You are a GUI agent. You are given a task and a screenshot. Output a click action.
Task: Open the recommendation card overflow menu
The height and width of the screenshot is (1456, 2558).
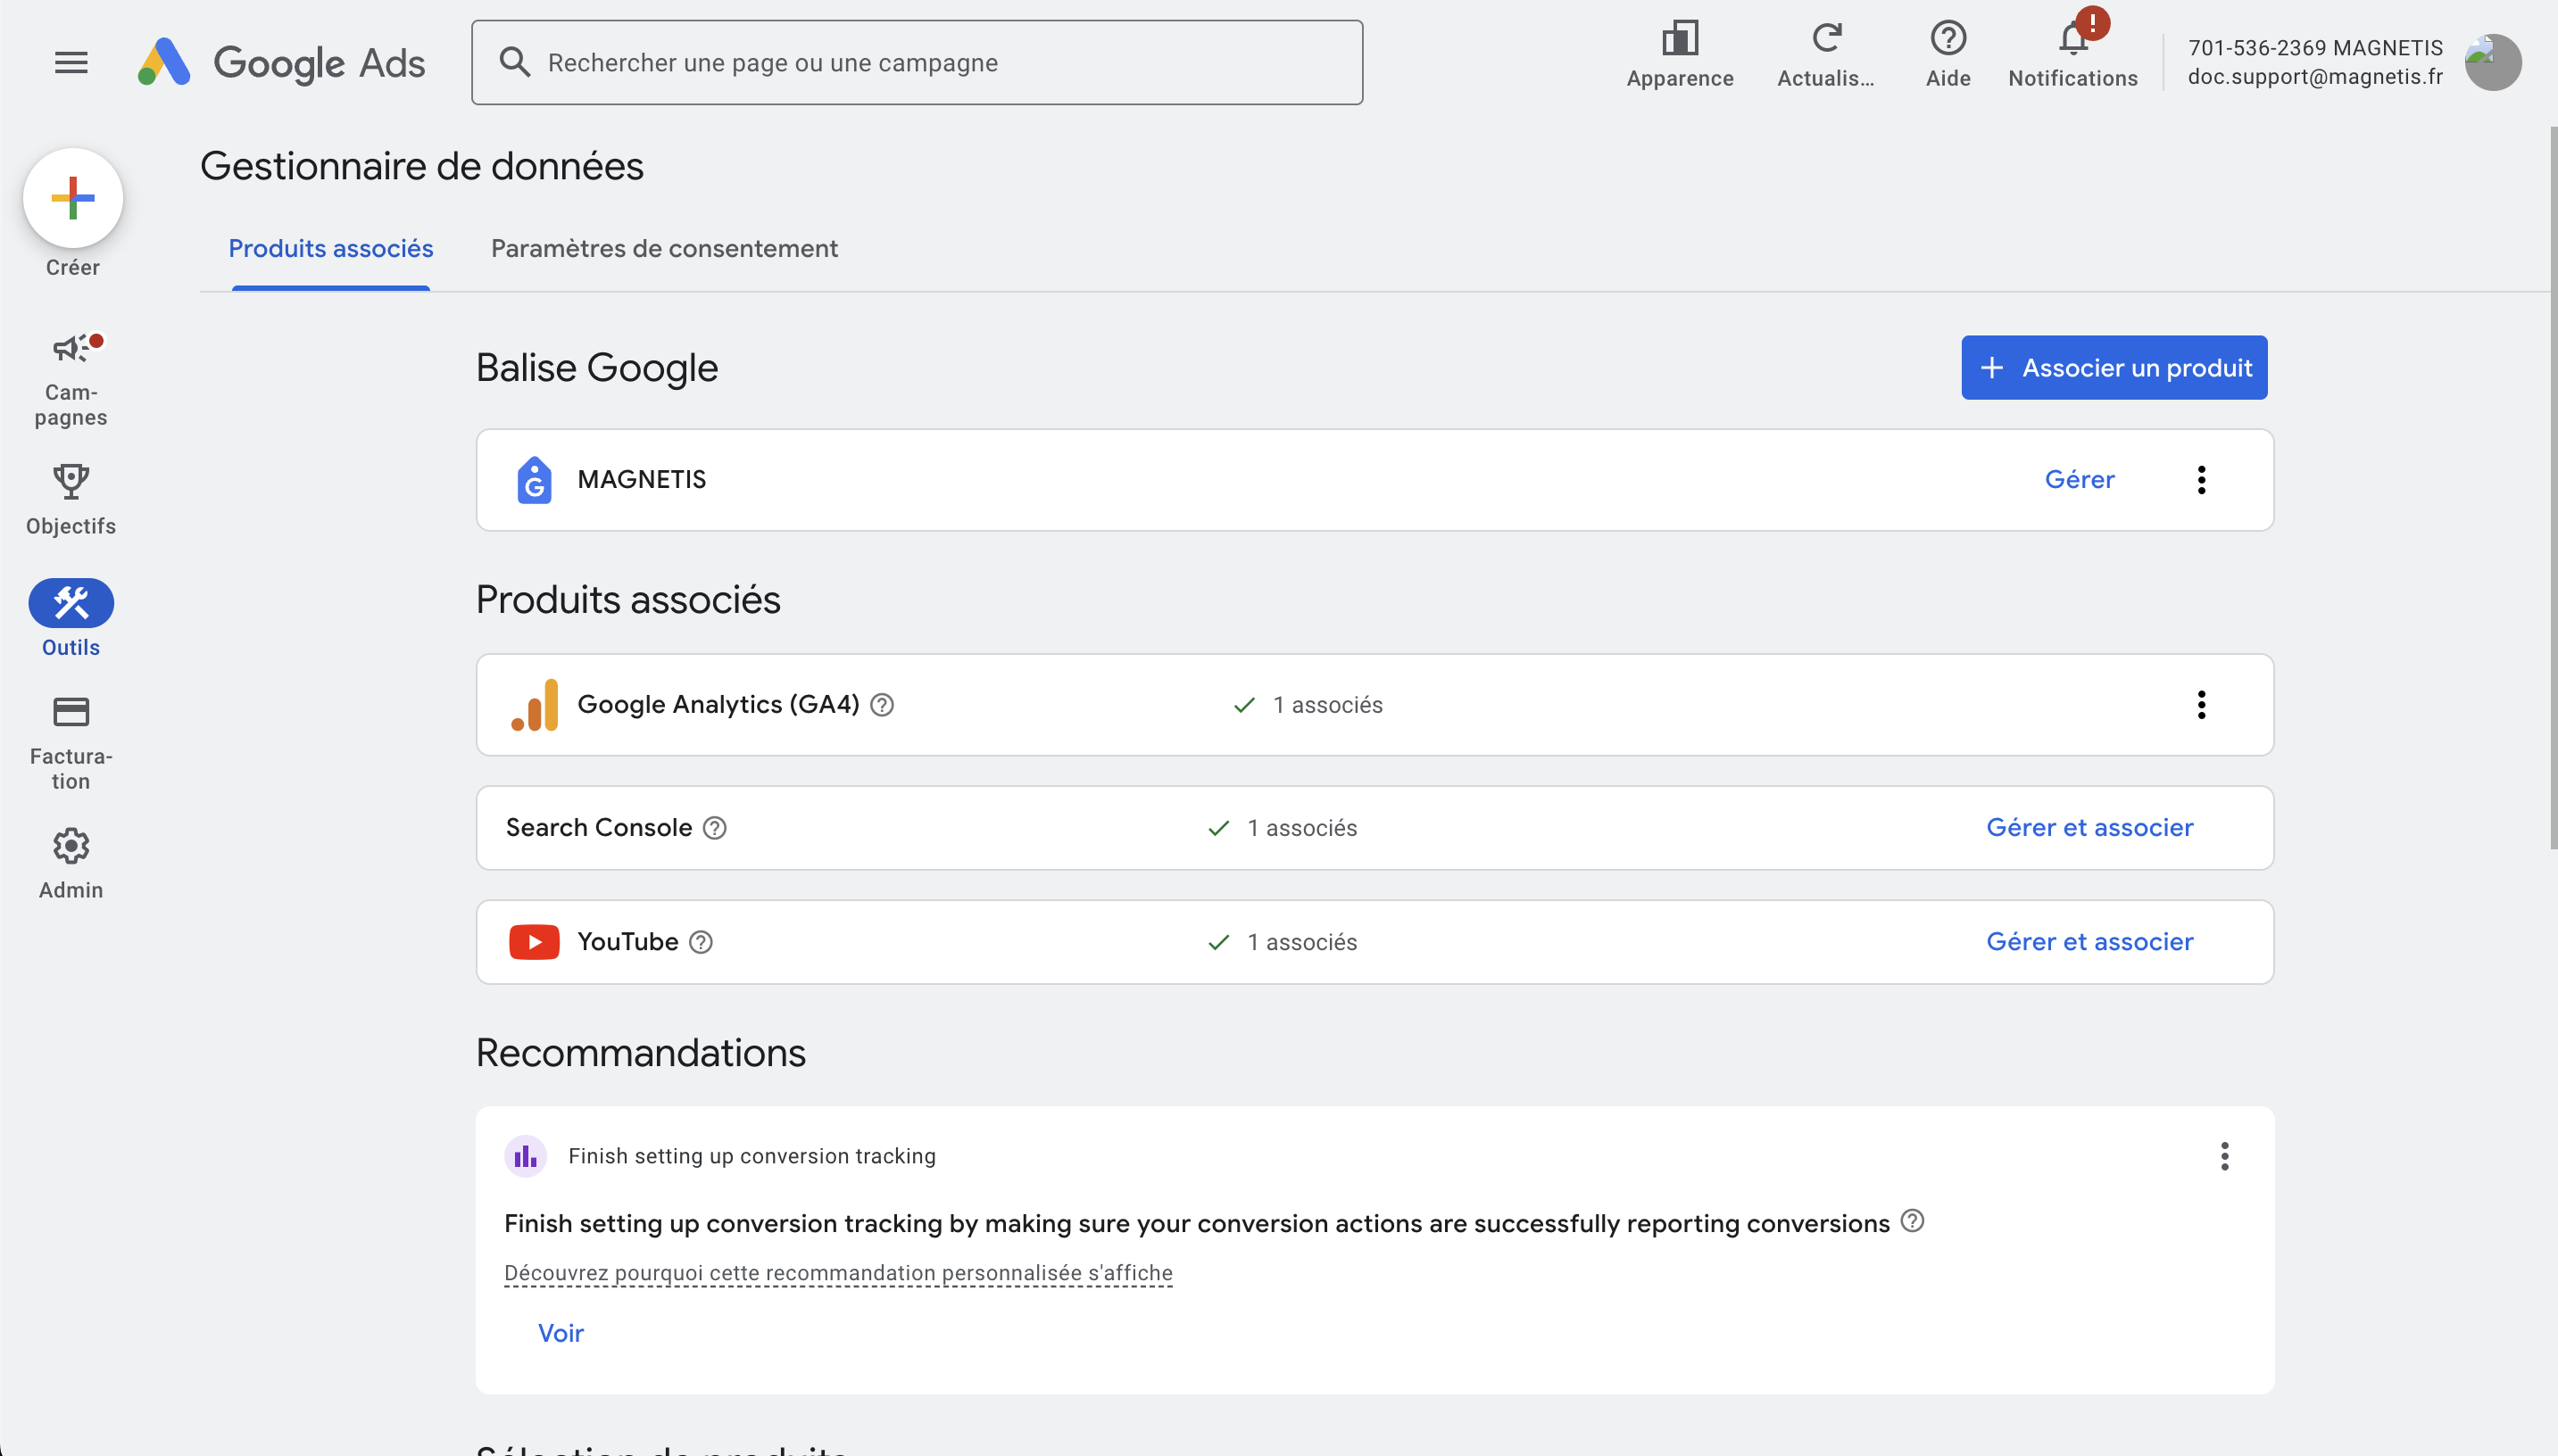2224,1156
